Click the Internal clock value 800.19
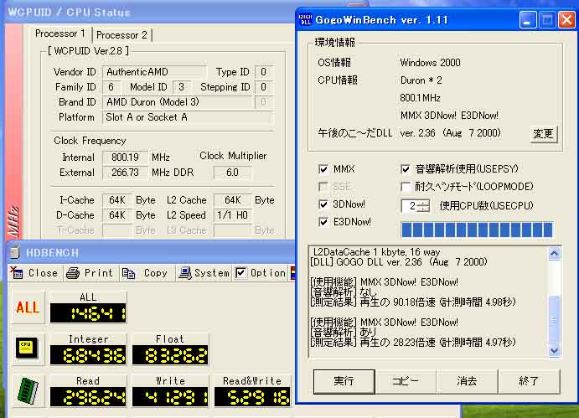The image size is (579, 418). pyautogui.click(x=125, y=157)
